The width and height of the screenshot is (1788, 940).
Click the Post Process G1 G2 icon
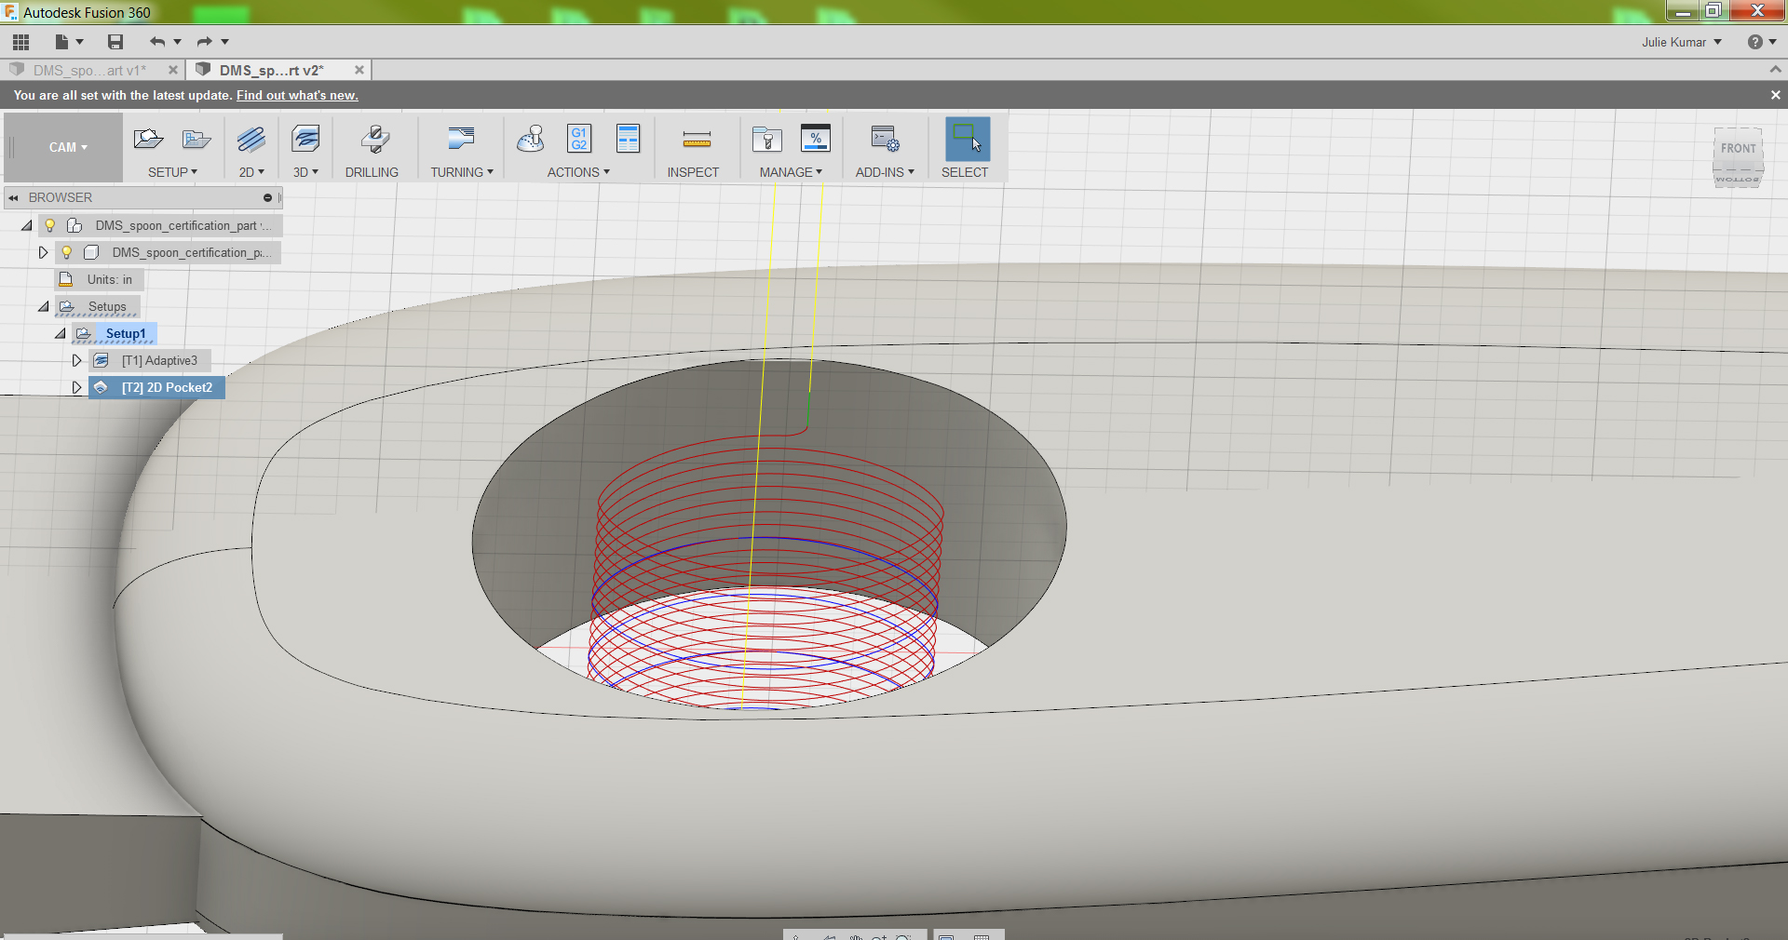click(579, 139)
